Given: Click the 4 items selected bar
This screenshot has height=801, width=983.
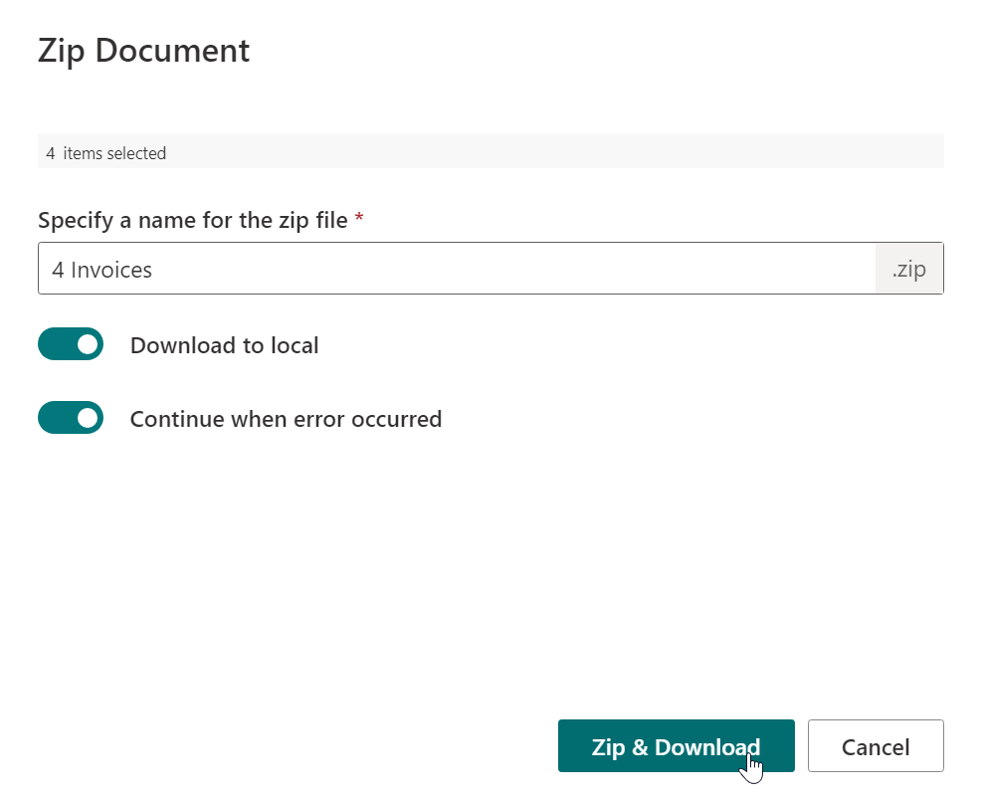Looking at the screenshot, I should tap(491, 150).
